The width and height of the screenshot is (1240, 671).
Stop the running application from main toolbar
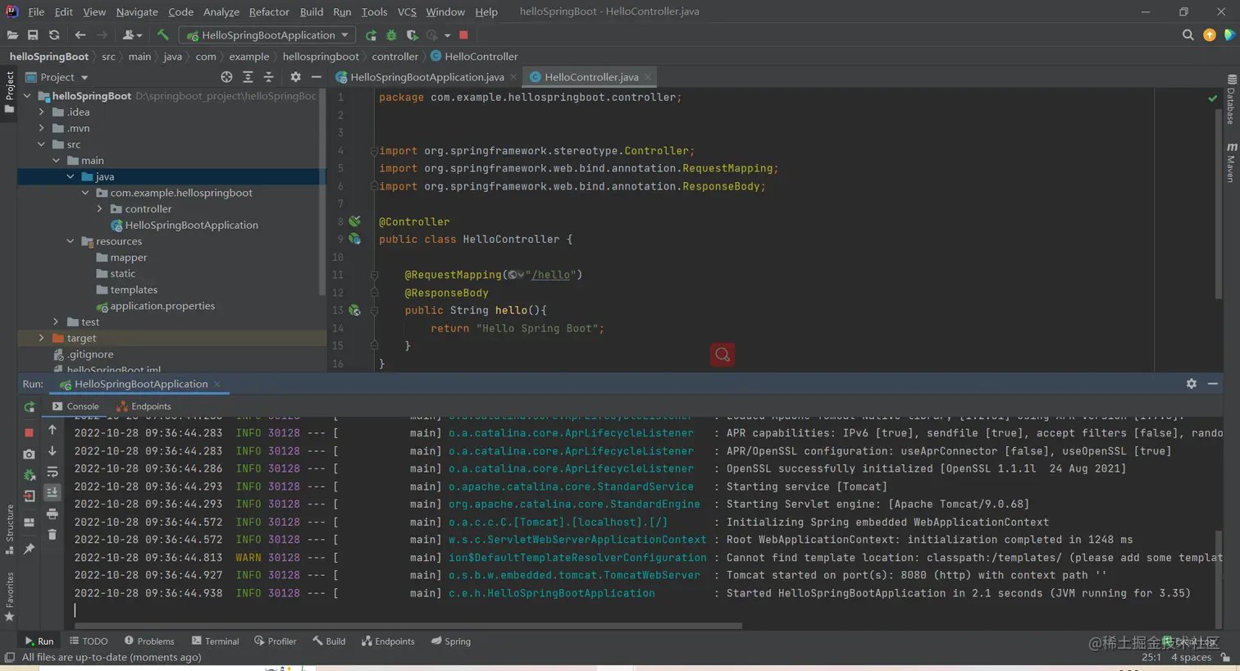coord(463,35)
